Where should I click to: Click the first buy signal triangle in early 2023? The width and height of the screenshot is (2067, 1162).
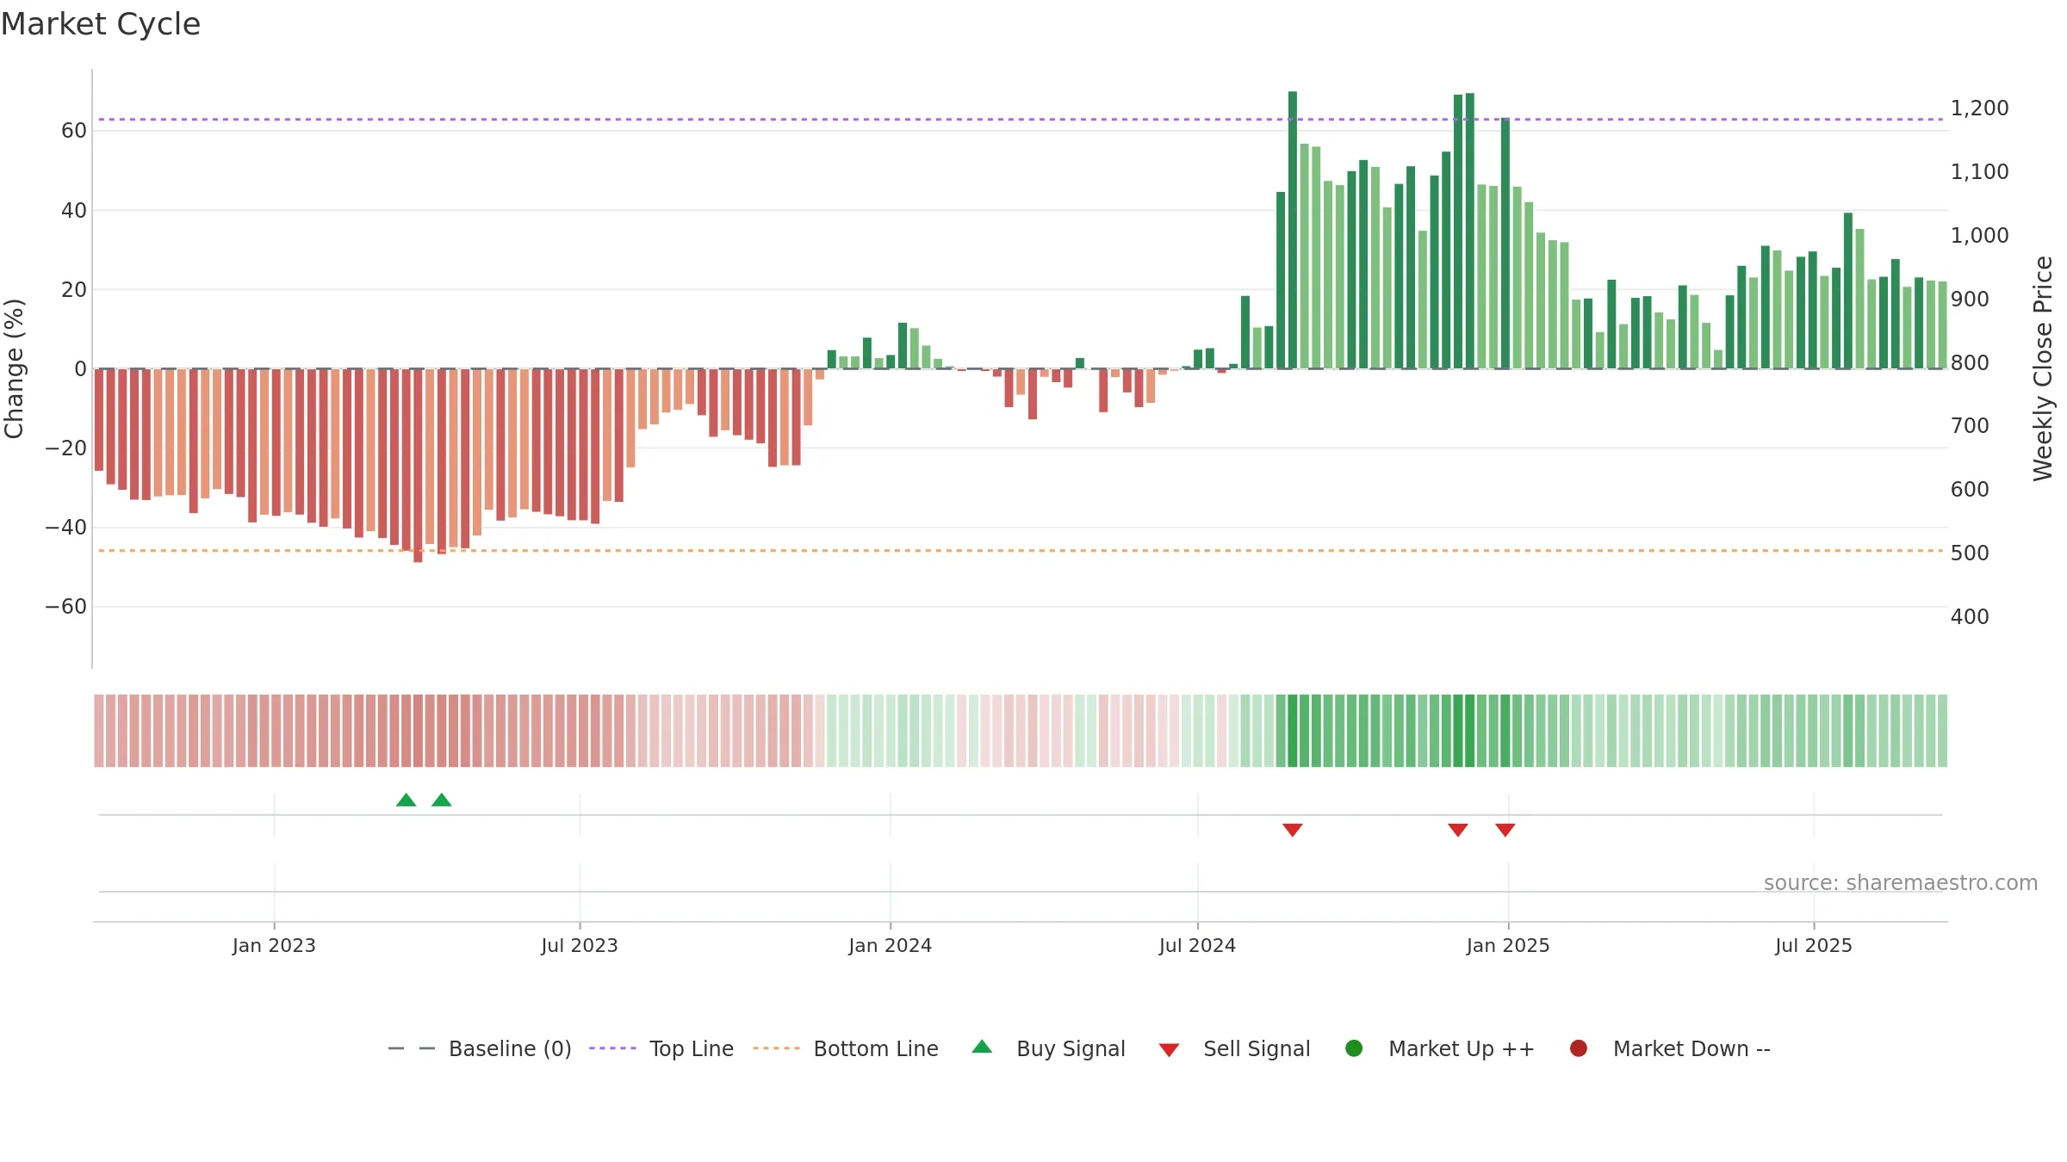point(406,800)
